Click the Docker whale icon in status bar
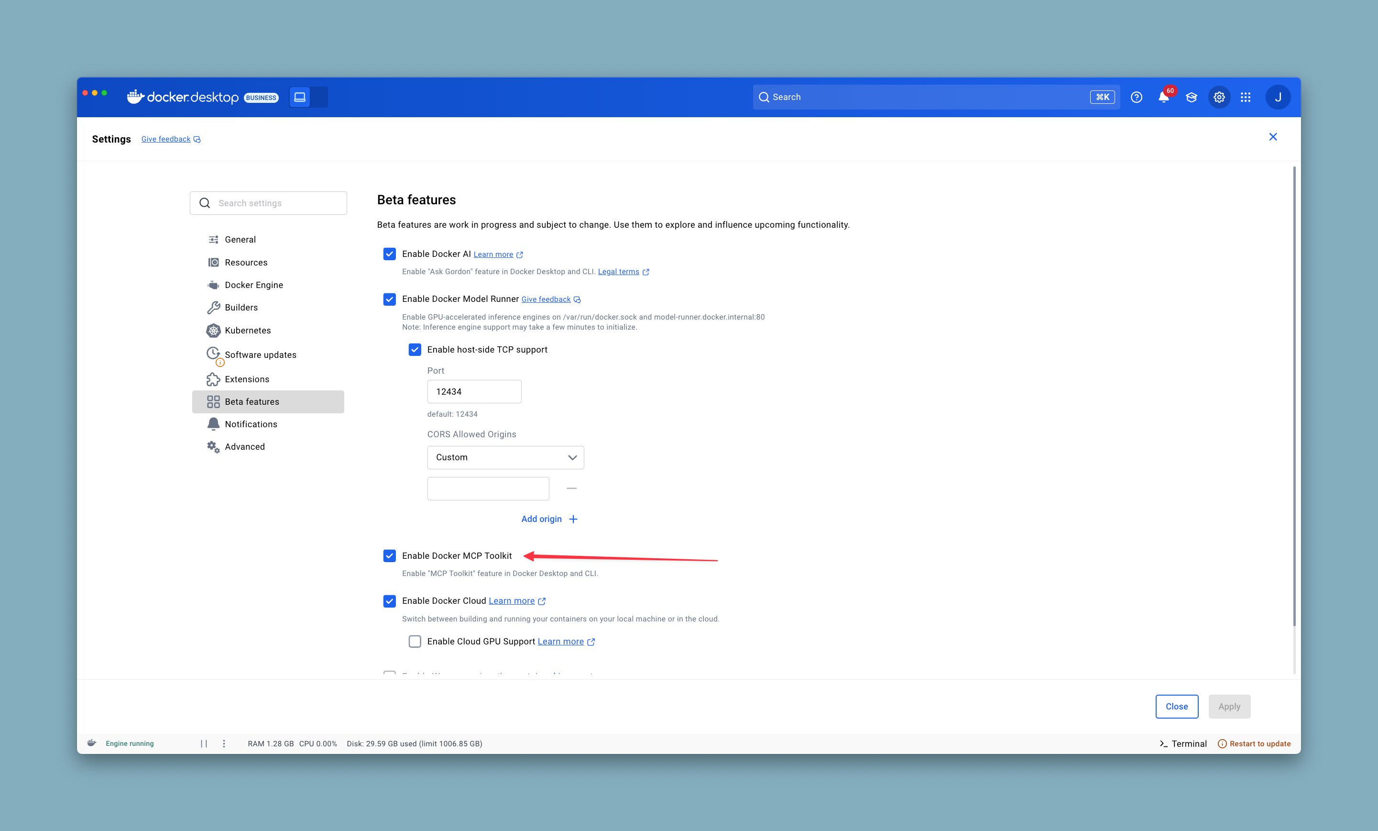The height and width of the screenshot is (831, 1378). tap(91, 743)
